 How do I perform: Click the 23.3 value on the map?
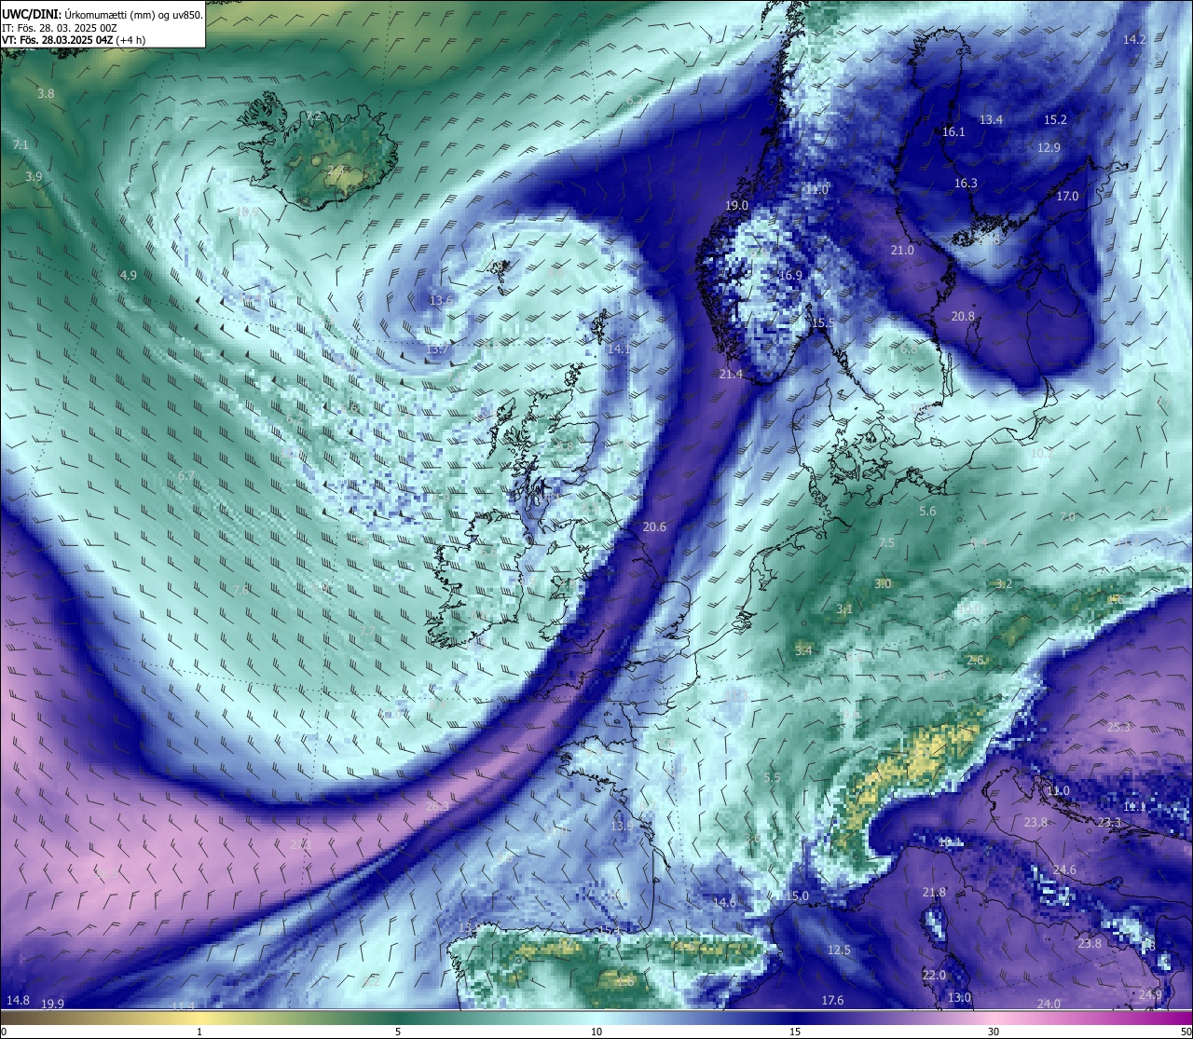point(1109,823)
